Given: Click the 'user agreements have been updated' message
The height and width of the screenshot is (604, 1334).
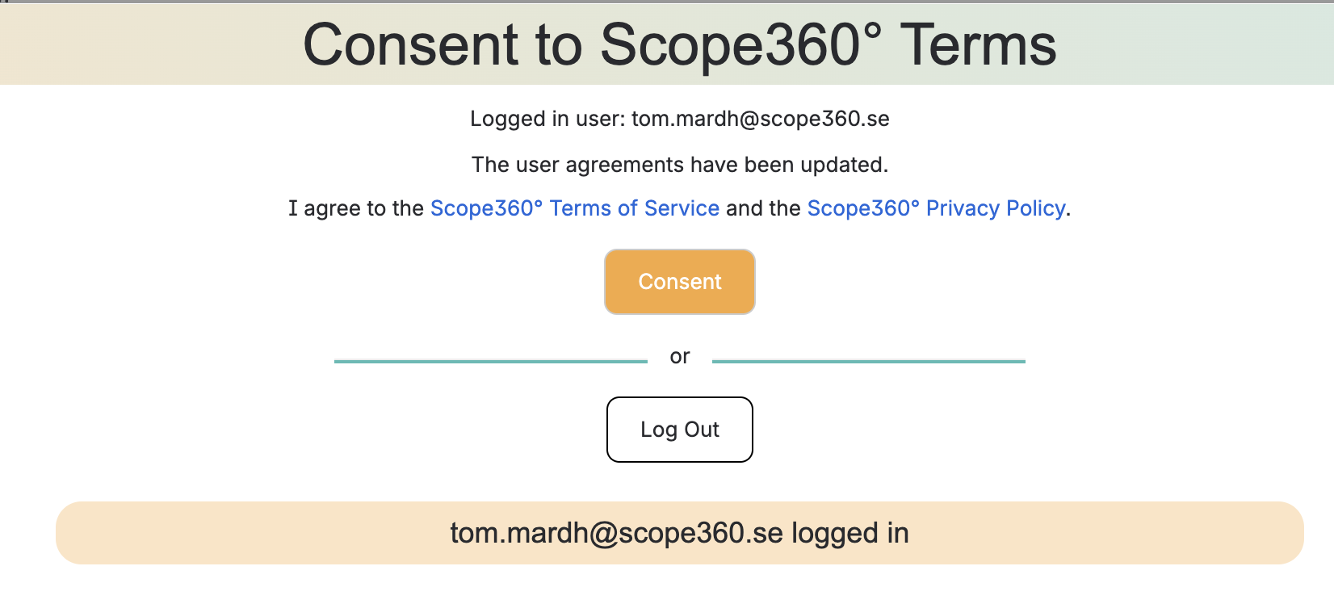Looking at the screenshot, I should (x=680, y=165).
